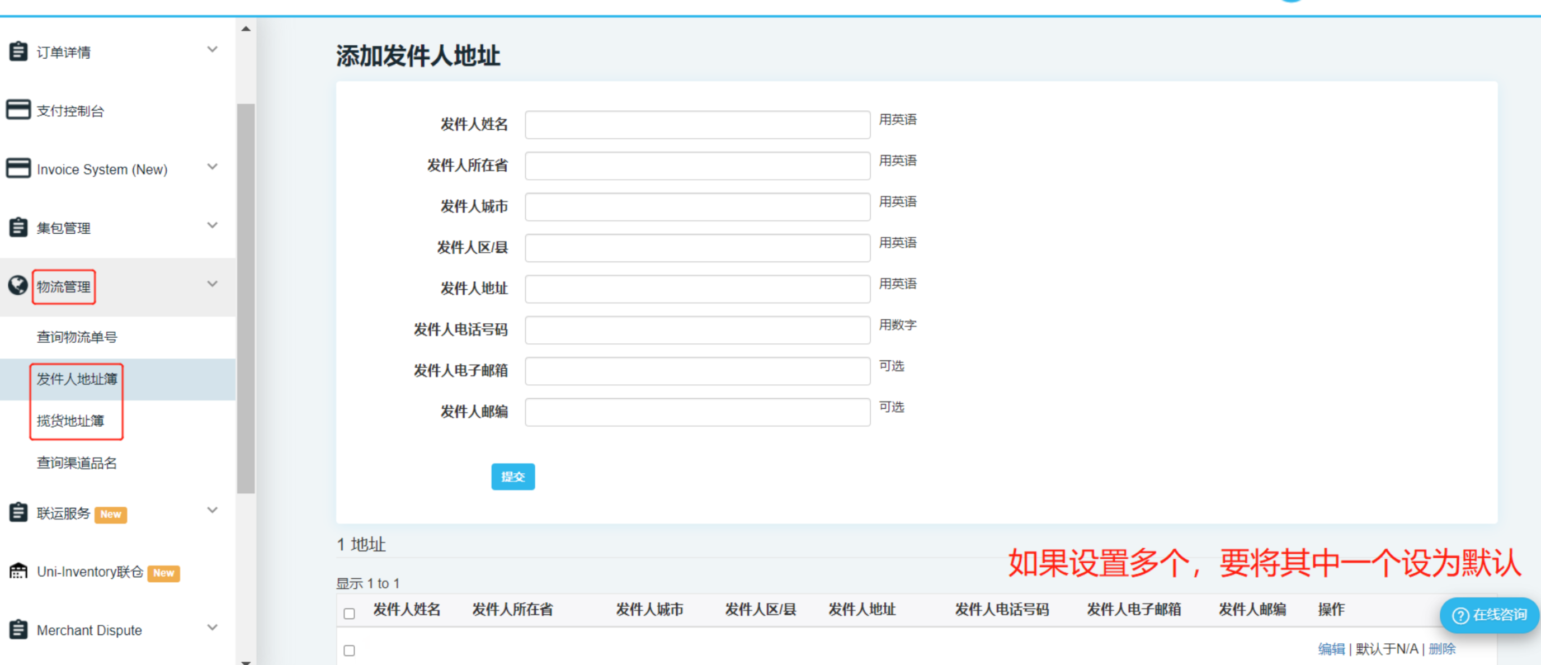The width and height of the screenshot is (1541, 665).
Task: Click the Uni-Inventory warehouse icon
Action: tap(18, 571)
